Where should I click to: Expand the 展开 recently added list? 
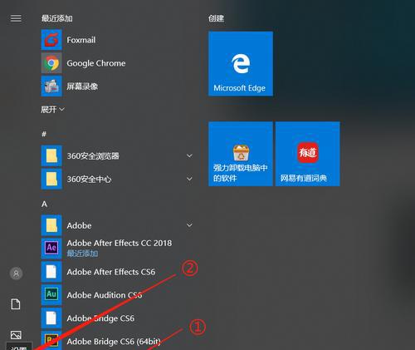pyautogui.click(x=52, y=110)
